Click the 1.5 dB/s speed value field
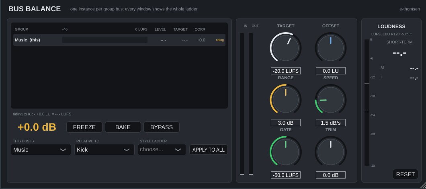The width and height of the screenshot is (426, 189). point(331,123)
